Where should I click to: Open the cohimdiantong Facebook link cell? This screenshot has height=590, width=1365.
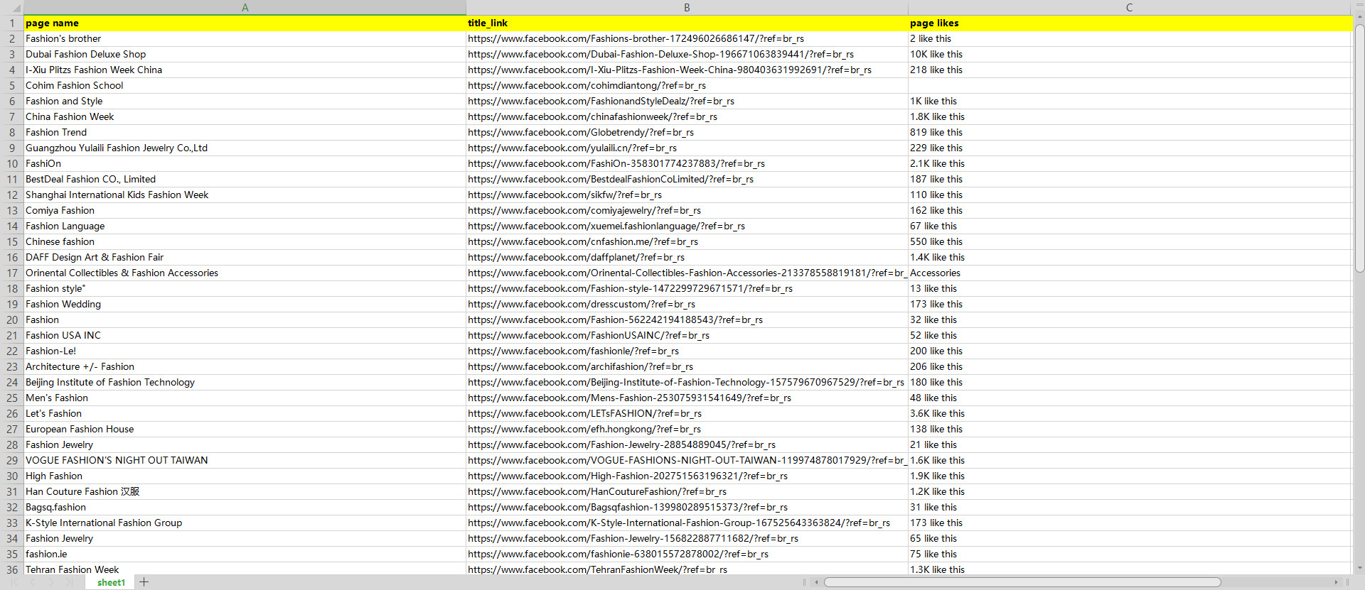(x=687, y=86)
